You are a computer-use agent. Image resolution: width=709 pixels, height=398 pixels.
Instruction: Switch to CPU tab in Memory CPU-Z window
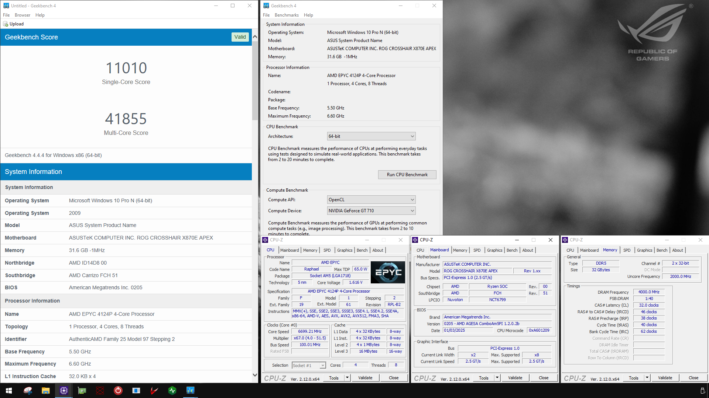point(570,250)
